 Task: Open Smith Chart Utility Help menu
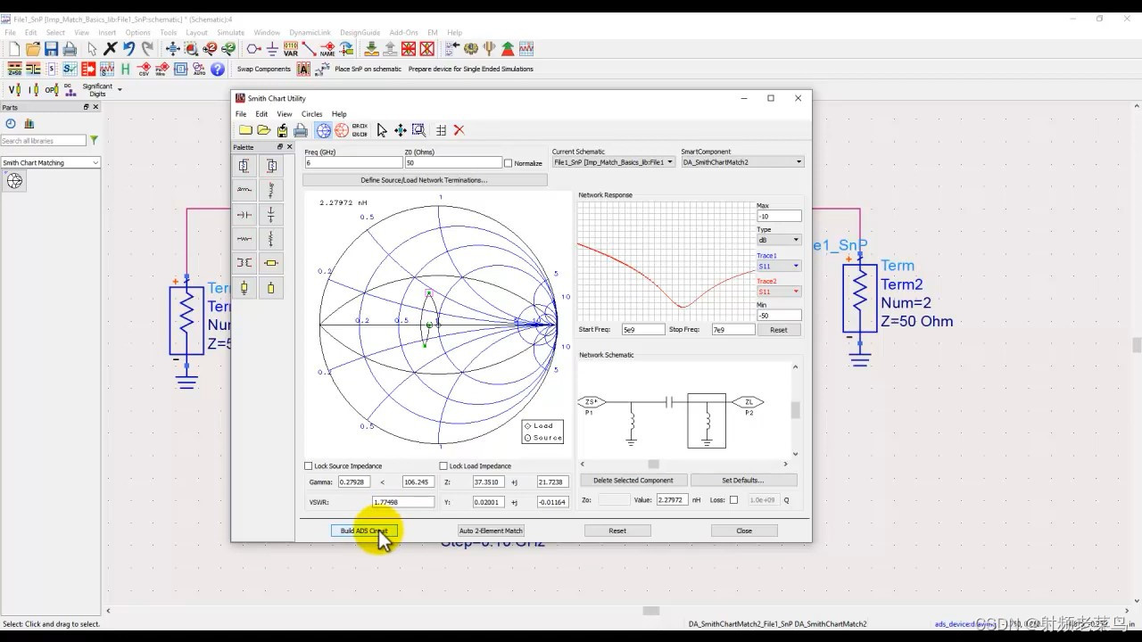pos(339,114)
